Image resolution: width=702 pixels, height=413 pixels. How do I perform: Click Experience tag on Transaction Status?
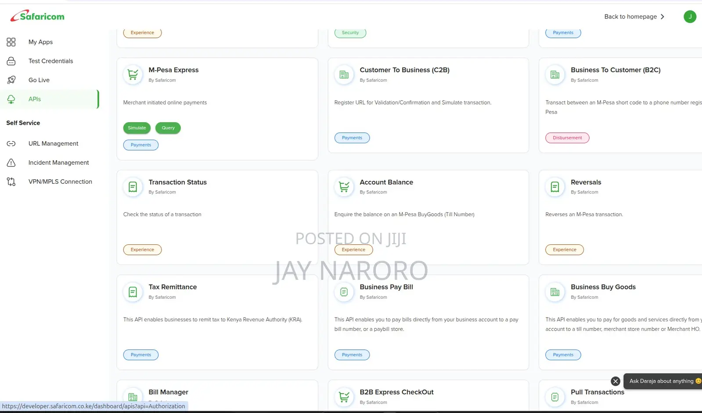(142, 250)
